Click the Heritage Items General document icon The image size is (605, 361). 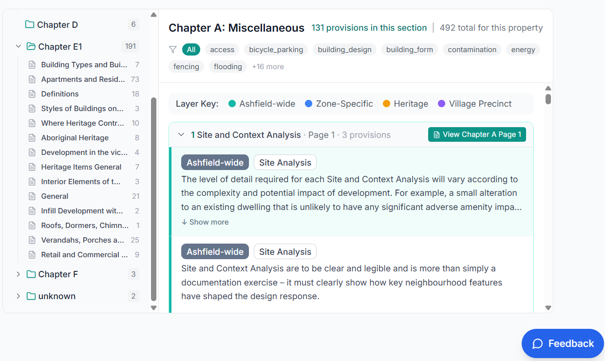tap(32, 167)
